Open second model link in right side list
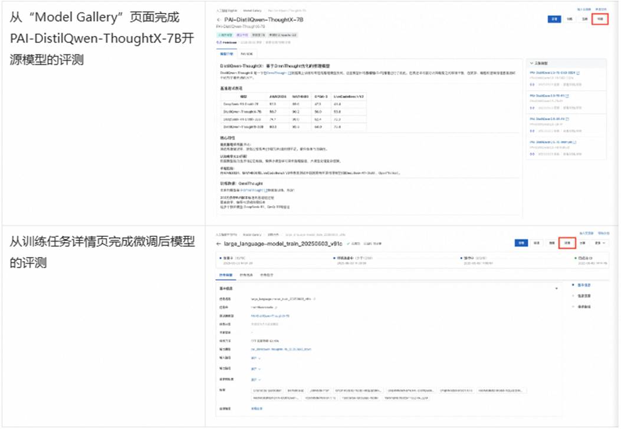 point(547,96)
